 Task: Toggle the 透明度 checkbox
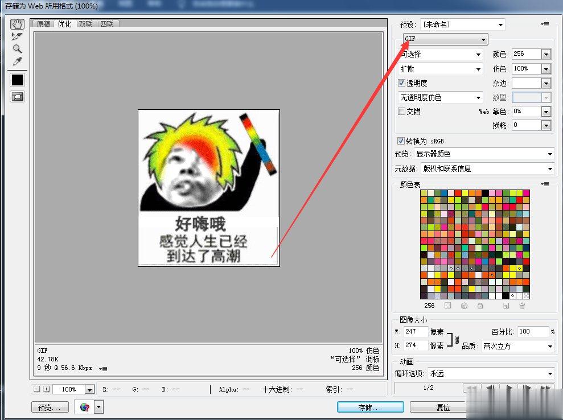pos(401,83)
